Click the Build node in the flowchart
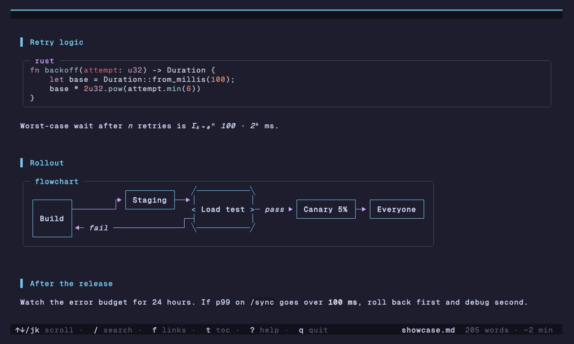 tap(52, 218)
